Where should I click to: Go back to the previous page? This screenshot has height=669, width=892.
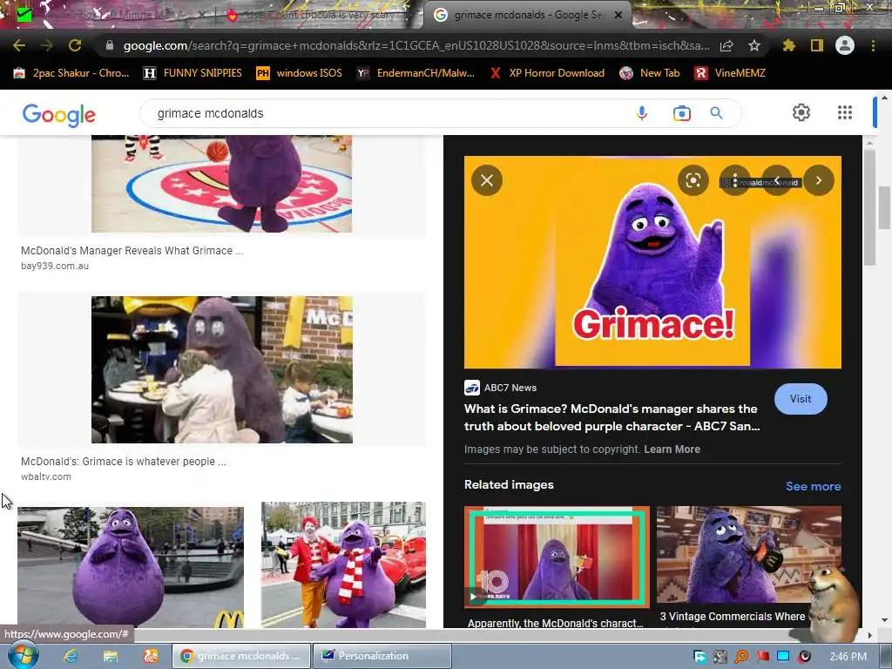point(19,45)
